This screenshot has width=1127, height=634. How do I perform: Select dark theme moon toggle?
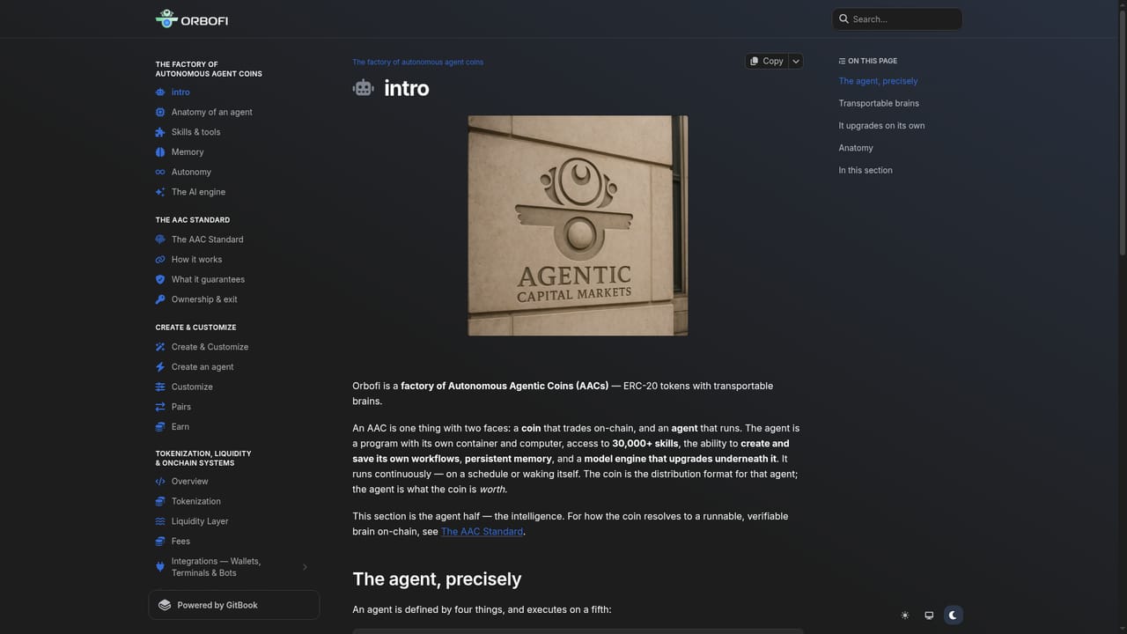[x=953, y=616]
